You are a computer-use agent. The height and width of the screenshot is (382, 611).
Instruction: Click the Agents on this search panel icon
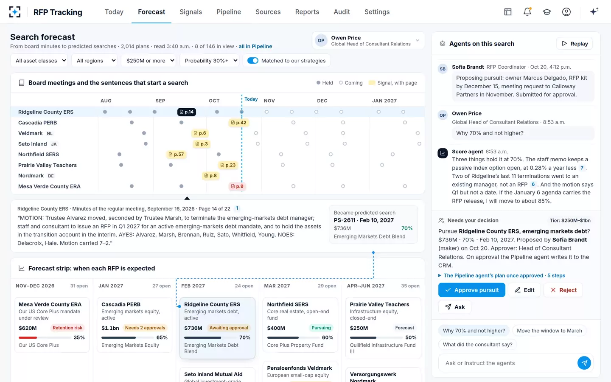click(x=443, y=44)
